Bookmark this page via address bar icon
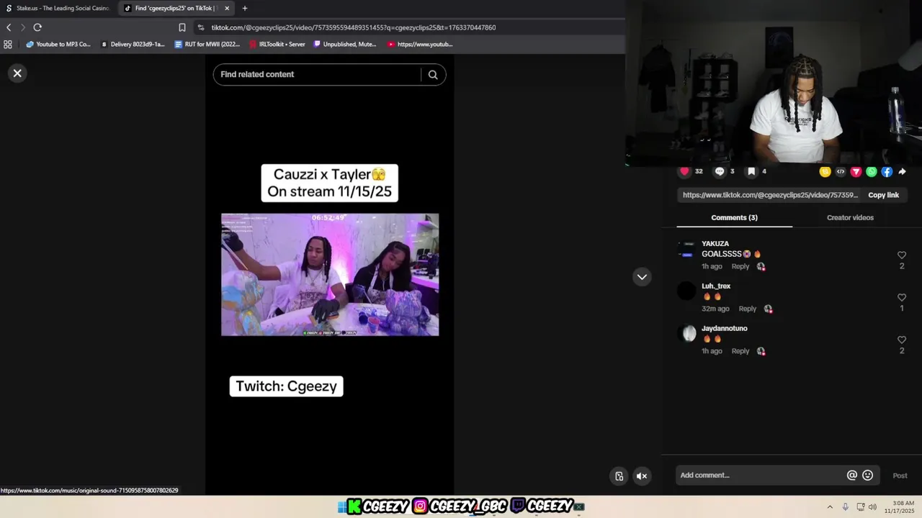The image size is (922, 518). coord(182,27)
